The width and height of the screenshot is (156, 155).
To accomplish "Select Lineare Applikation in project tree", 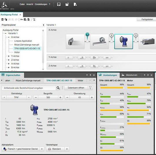I will click(x=23, y=41).
